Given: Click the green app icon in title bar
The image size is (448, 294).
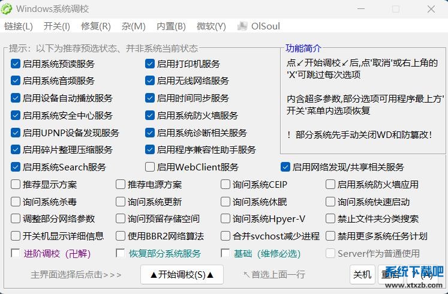Looking at the screenshot, I should (7, 8).
